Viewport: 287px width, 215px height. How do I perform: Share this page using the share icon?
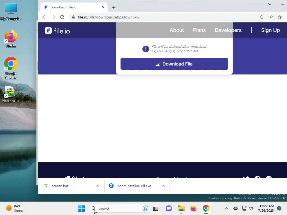point(271,17)
